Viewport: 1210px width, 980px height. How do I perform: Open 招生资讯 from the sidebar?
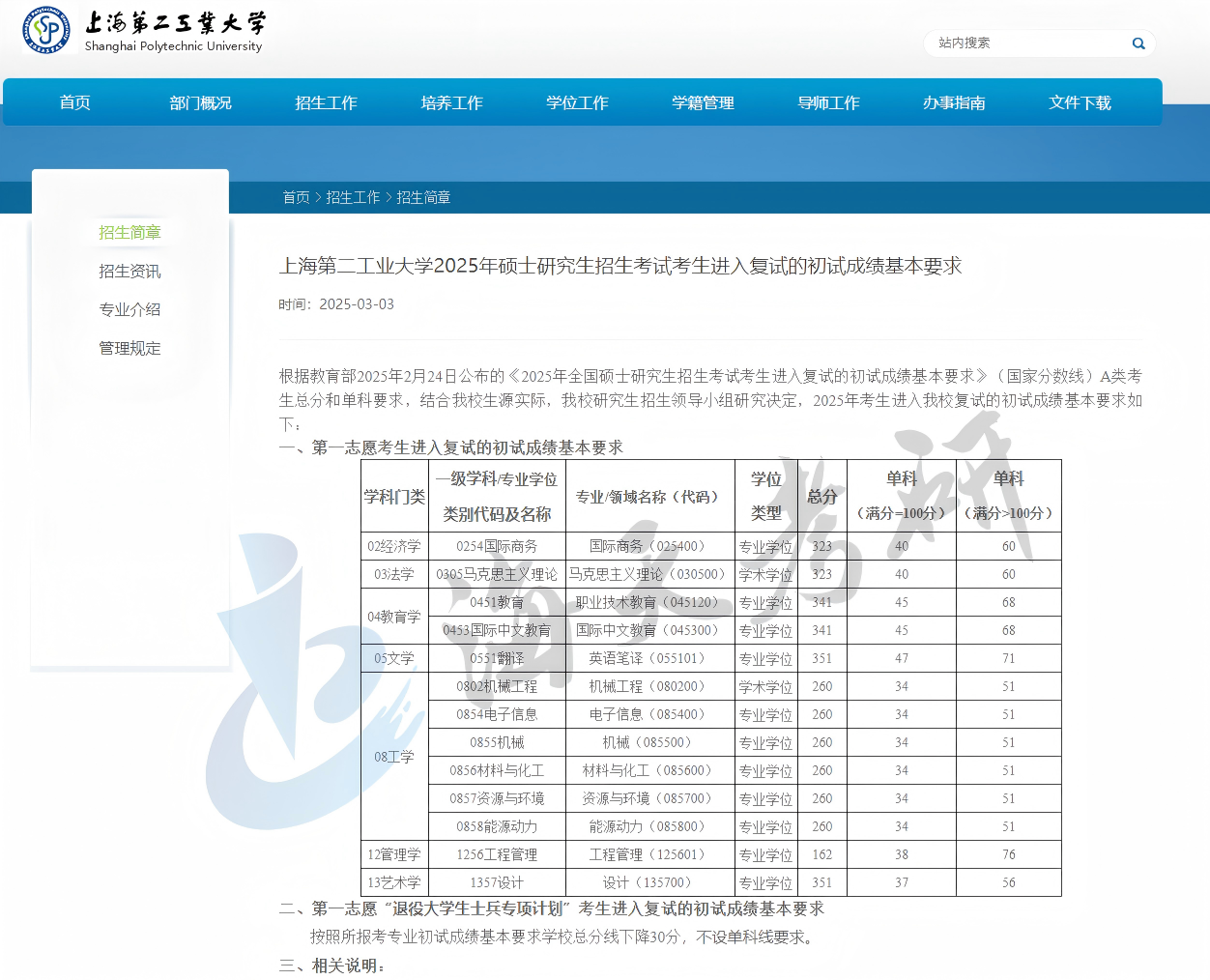click(130, 271)
